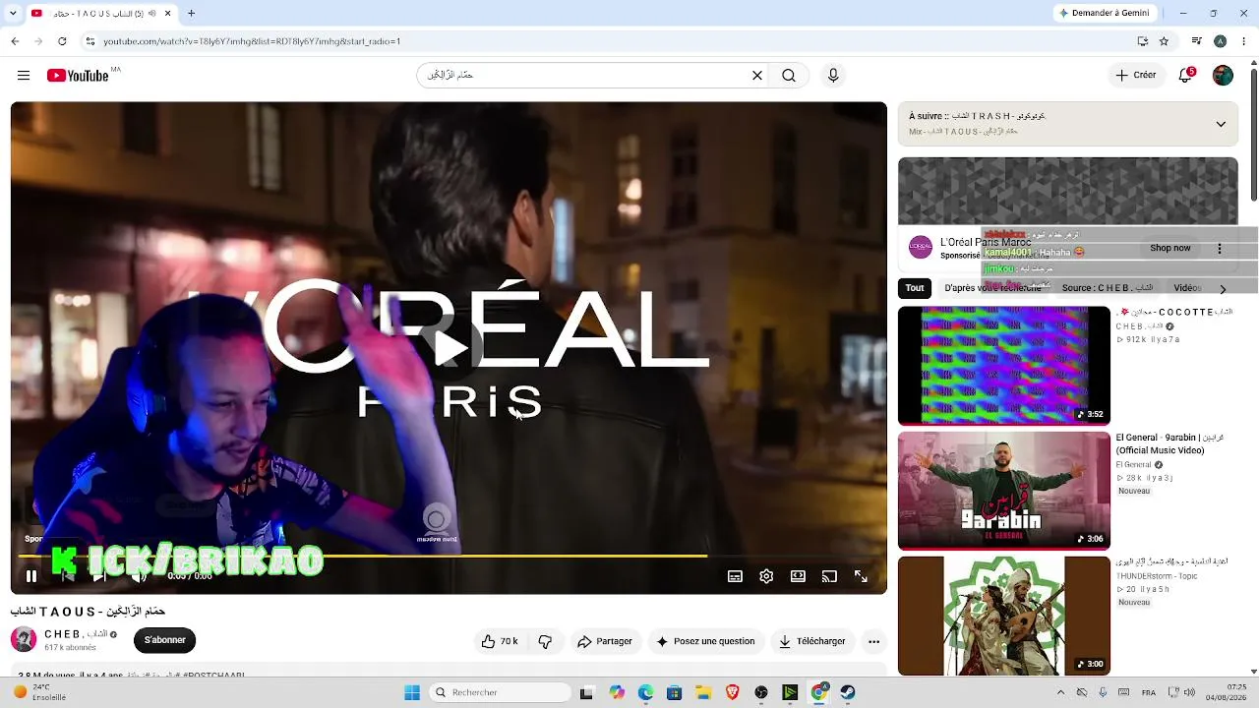Open the C O C O T T E video thumbnail
Image resolution: width=1259 pixels, height=708 pixels.
tap(1004, 366)
